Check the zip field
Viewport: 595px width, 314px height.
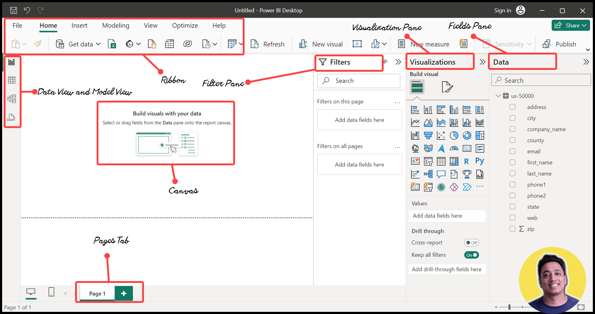click(x=513, y=229)
